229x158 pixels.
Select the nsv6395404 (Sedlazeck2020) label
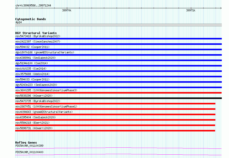36,117
